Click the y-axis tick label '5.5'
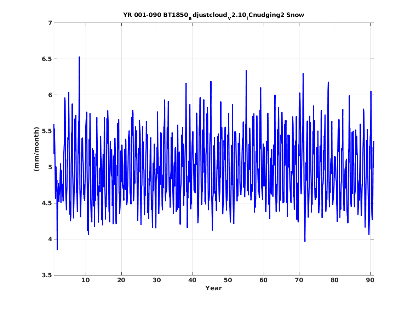Image resolution: width=413 pixels, height=309 pixels. tap(47, 131)
